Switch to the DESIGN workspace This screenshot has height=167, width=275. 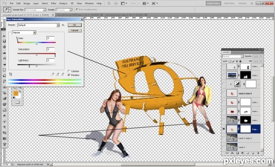click(x=242, y=3)
